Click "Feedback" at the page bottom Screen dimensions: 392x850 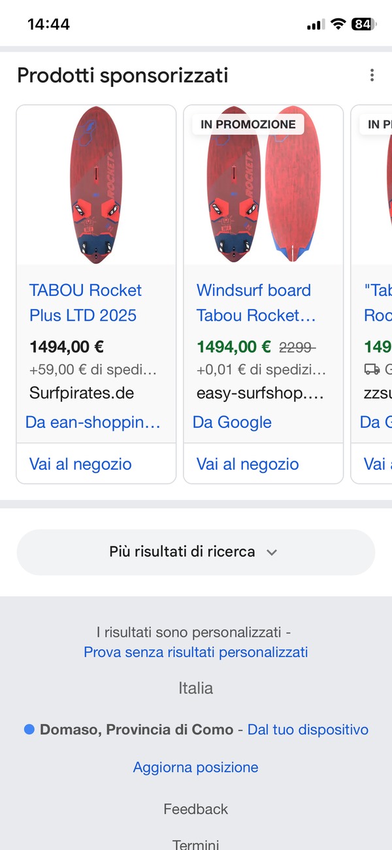click(195, 809)
